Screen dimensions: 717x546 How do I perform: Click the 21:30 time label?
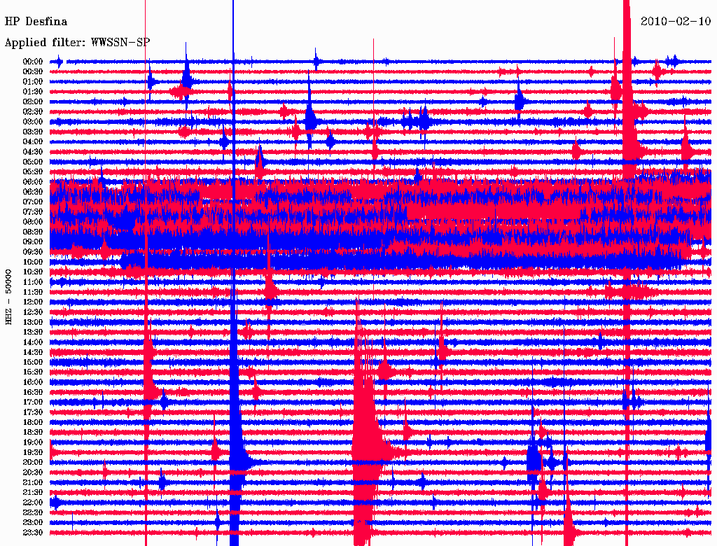coord(33,493)
